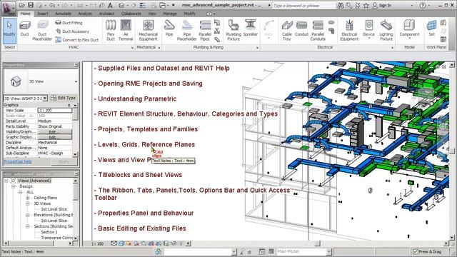The image size is (457, 257).
Task: Collapse the ALL tree node
Action: (21, 192)
